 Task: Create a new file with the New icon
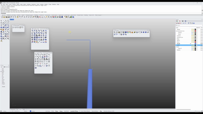coord(2,17)
